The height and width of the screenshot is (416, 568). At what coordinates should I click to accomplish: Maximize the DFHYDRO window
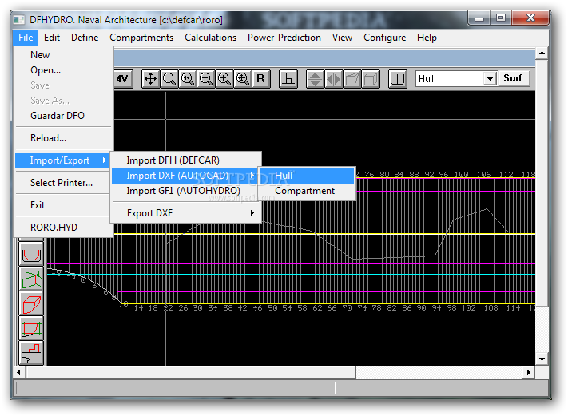click(501, 18)
